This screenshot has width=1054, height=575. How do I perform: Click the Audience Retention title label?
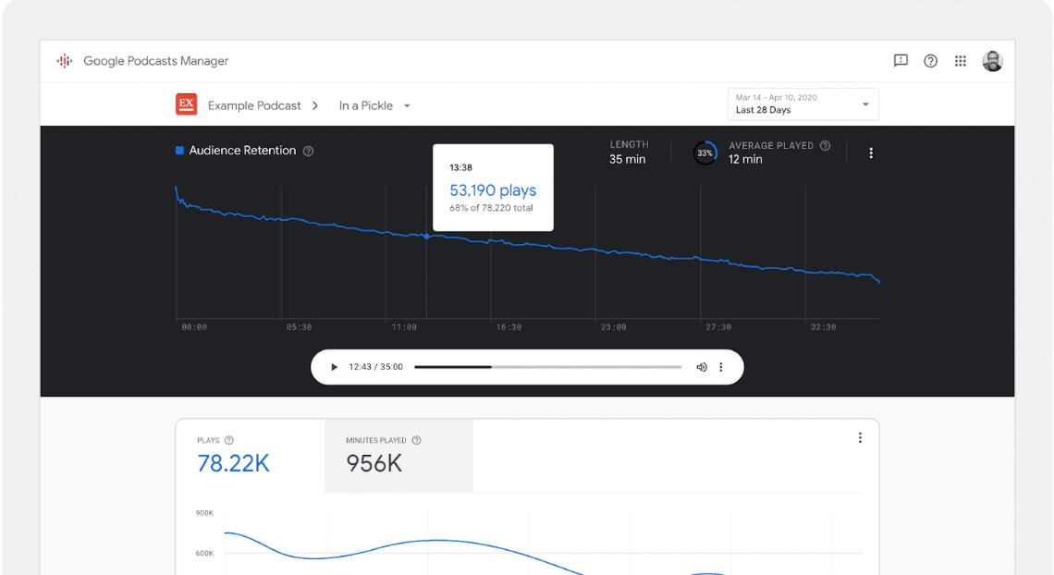242,151
